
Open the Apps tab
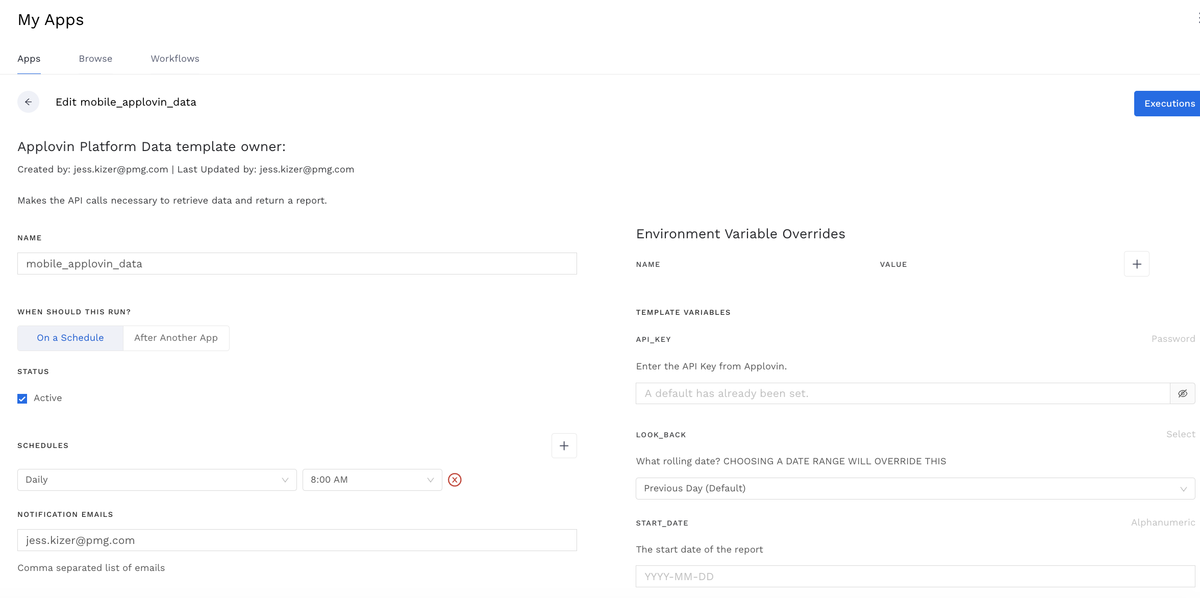(x=29, y=59)
